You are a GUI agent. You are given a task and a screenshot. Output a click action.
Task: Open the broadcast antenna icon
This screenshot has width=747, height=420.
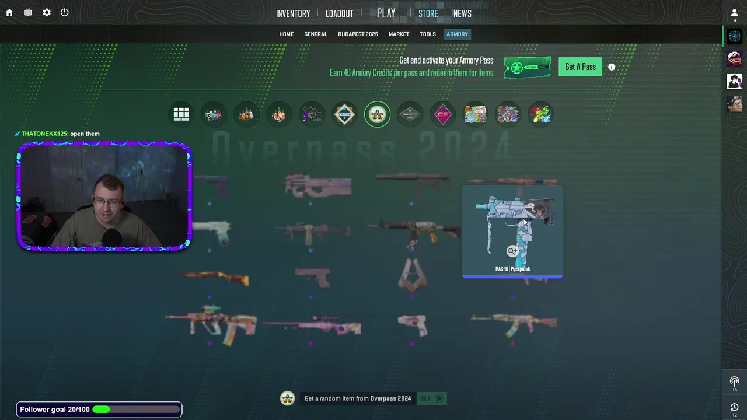click(735, 382)
